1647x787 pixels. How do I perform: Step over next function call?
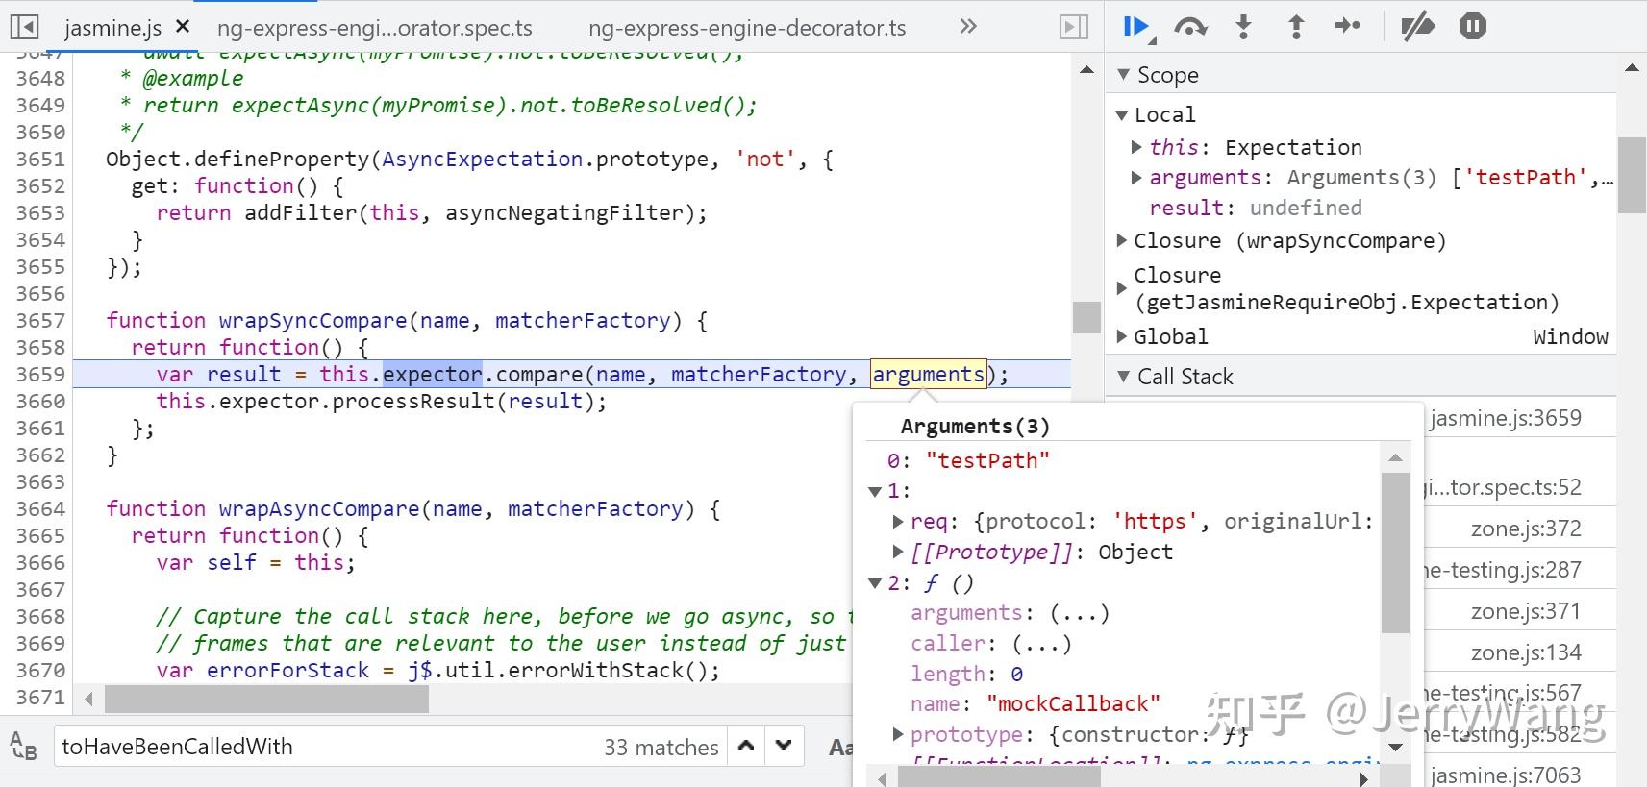[x=1190, y=27]
